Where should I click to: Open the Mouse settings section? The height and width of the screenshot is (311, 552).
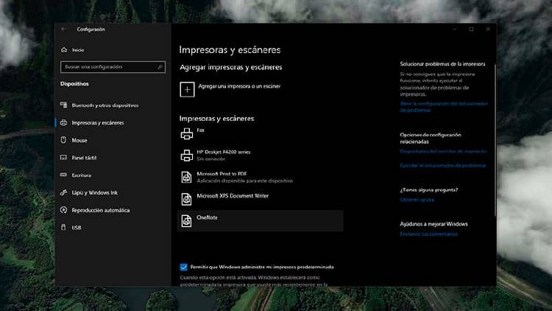point(79,140)
